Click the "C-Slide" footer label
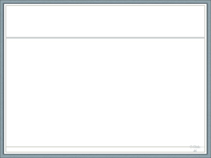Screen dimensions: 211x158 pyautogui.click(x=195, y=147)
